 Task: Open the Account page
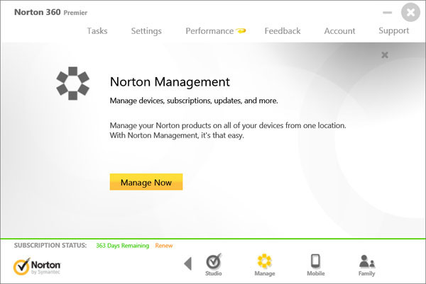point(339,31)
